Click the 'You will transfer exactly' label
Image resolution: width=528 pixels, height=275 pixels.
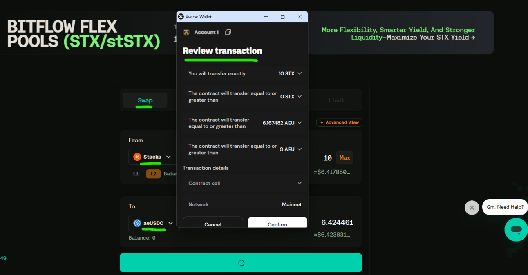[x=217, y=74]
